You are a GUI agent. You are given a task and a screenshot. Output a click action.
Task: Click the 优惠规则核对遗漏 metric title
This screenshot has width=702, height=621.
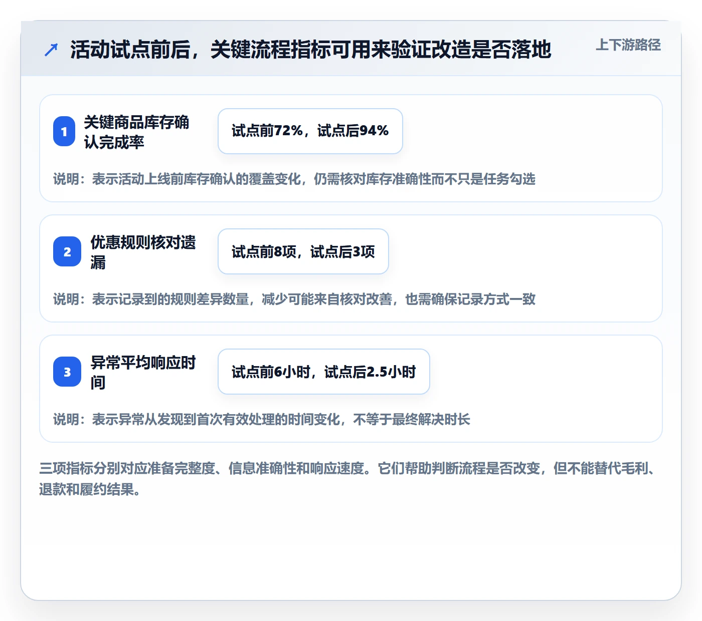[143, 252]
